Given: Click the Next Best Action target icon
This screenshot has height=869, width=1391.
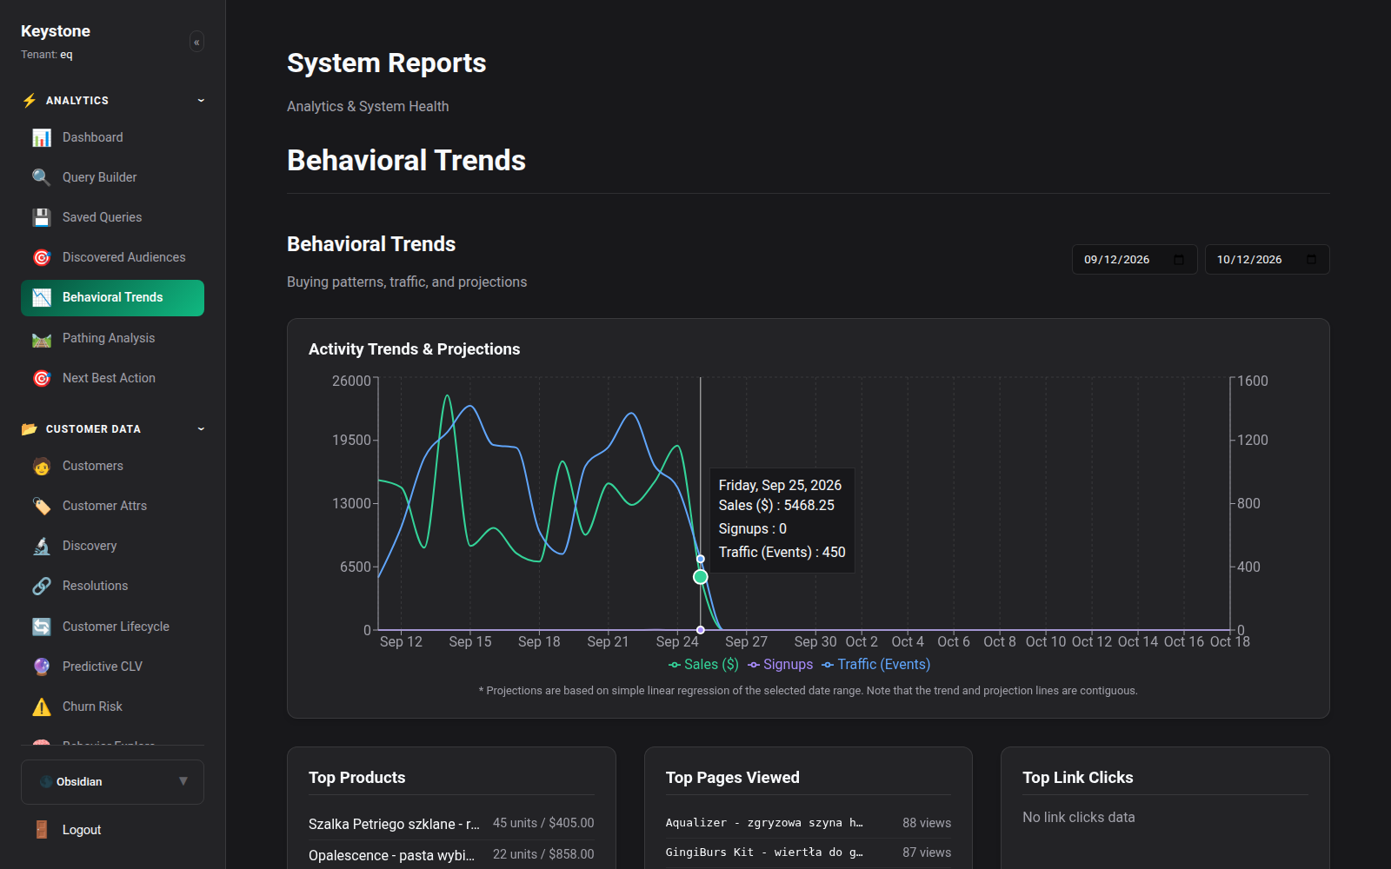Looking at the screenshot, I should pyautogui.click(x=42, y=378).
